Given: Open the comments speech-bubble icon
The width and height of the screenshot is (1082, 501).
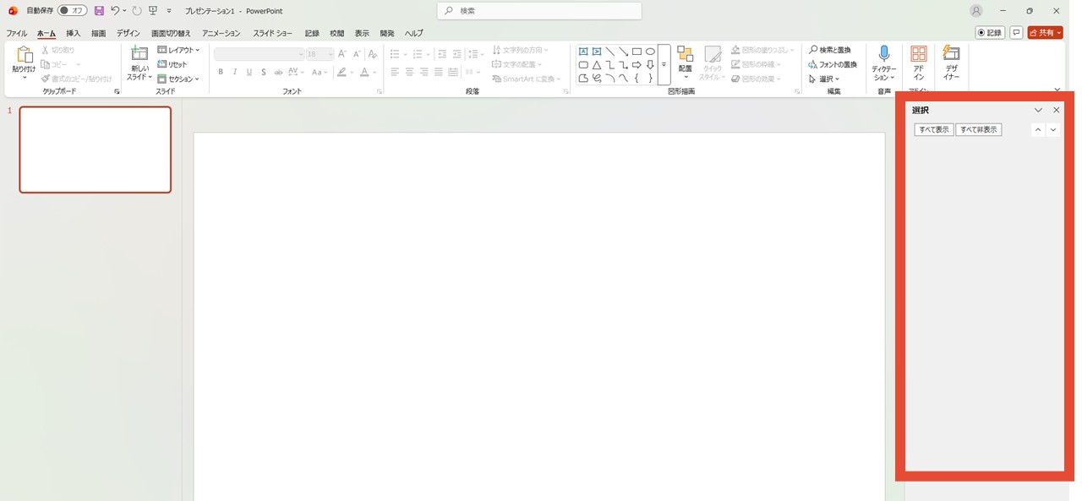Looking at the screenshot, I should coord(1016,33).
